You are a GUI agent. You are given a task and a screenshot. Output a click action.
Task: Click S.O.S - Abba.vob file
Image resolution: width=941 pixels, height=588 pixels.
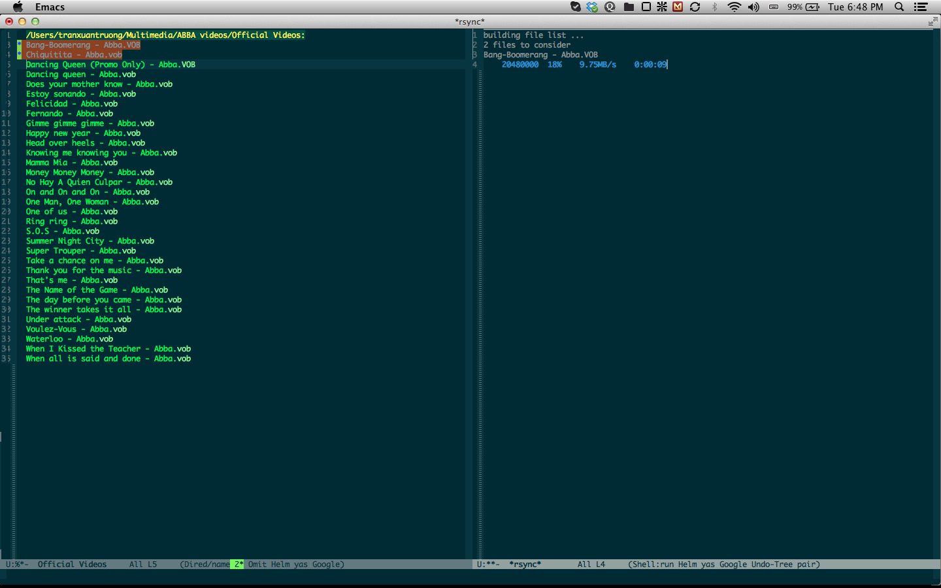click(63, 231)
